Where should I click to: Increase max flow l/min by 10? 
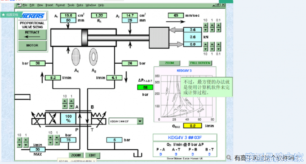click(x=20, y=140)
